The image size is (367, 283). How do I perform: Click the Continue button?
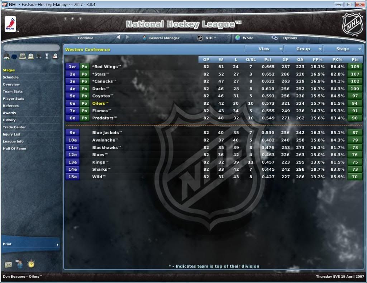[x=85, y=38]
